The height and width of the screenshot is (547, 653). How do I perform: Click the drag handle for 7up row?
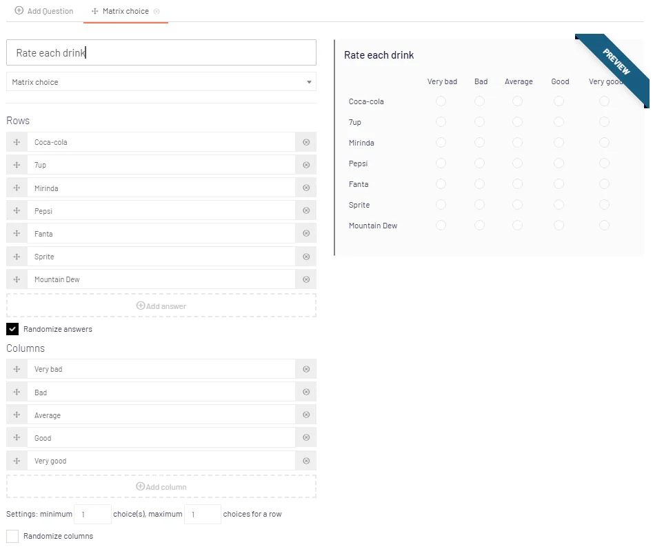(17, 165)
